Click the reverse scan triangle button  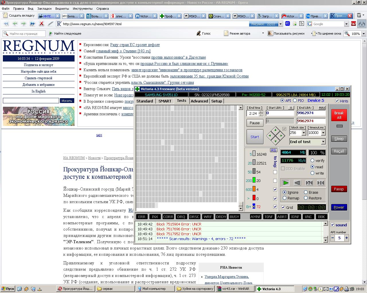point(297,183)
